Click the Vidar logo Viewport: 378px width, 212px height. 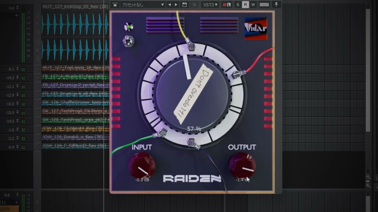256,29
